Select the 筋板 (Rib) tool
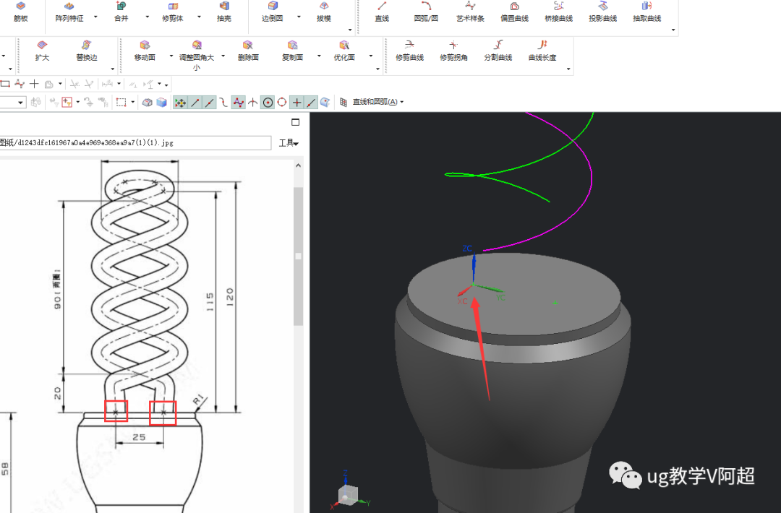The width and height of the screenshot is (781, 513). 21,12
